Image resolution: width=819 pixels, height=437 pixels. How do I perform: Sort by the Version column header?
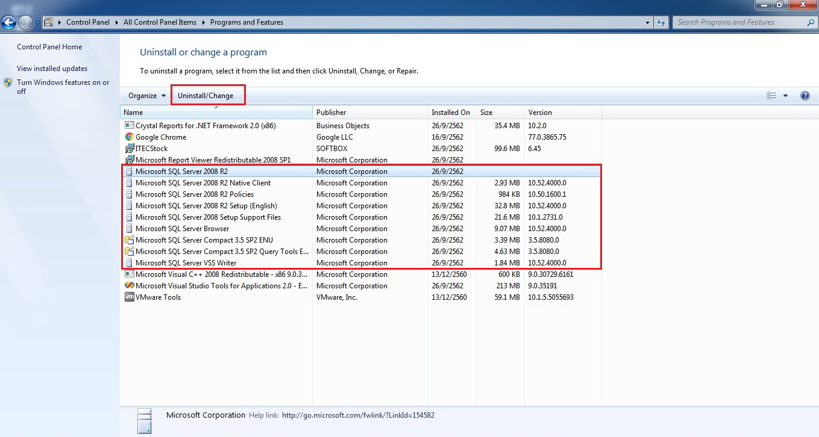[x=563, y=113]
